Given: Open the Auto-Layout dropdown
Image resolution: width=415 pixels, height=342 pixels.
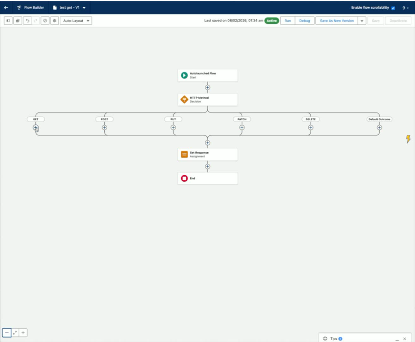Looking at the screenshot, I should [76, 21].
